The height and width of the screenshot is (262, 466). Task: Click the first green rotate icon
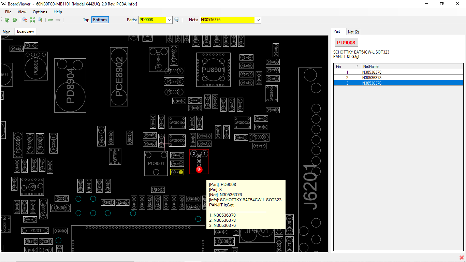coord(7,20)
